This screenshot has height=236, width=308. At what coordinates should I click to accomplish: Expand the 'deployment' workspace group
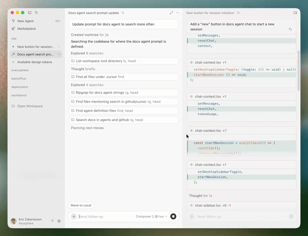(19, 87)
